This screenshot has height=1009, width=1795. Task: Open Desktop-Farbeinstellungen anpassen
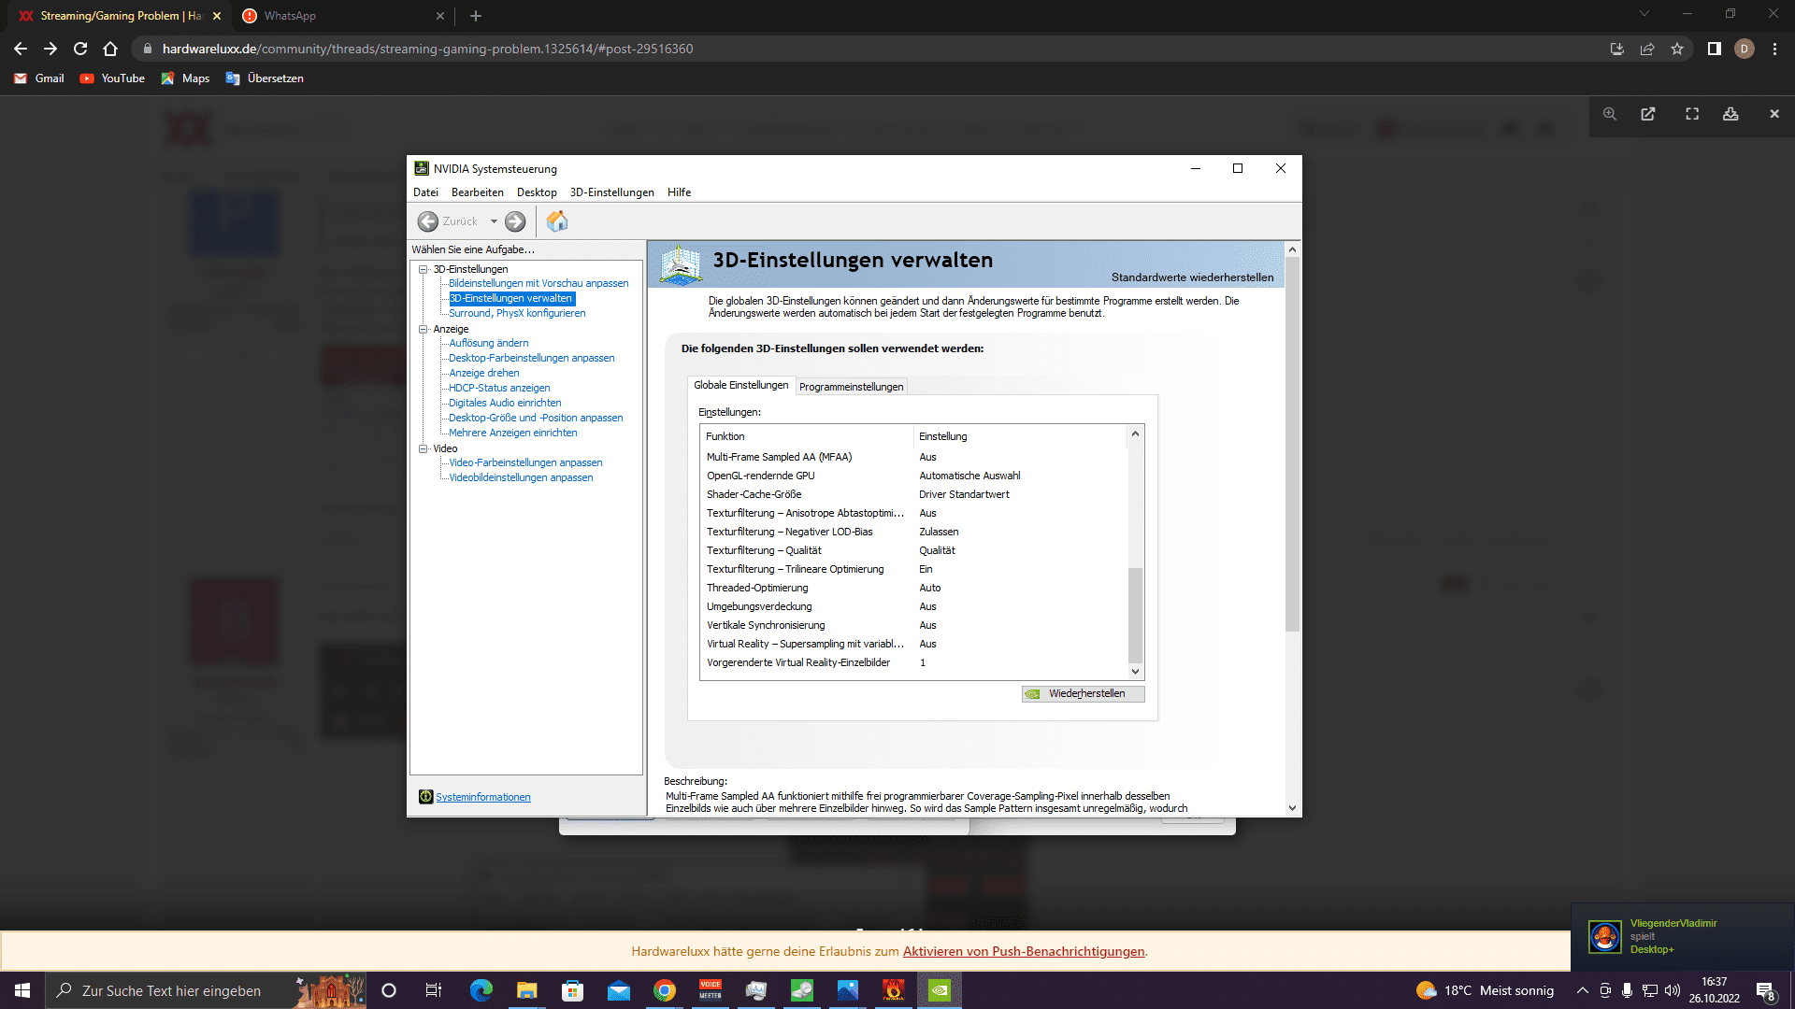pyautogui.click(x=532, y=358)
